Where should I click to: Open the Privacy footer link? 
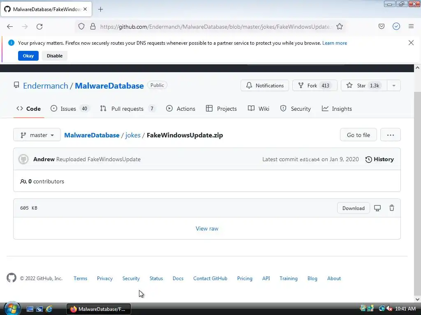(105, 278)
